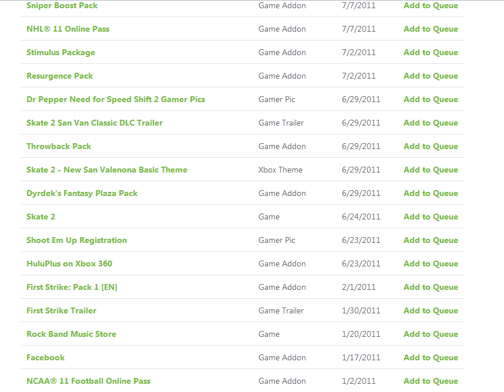This screenshot has height=392, width=504.
Task: Open Skate 2 - New San Valenona Basic Theme
Action: 107,170
